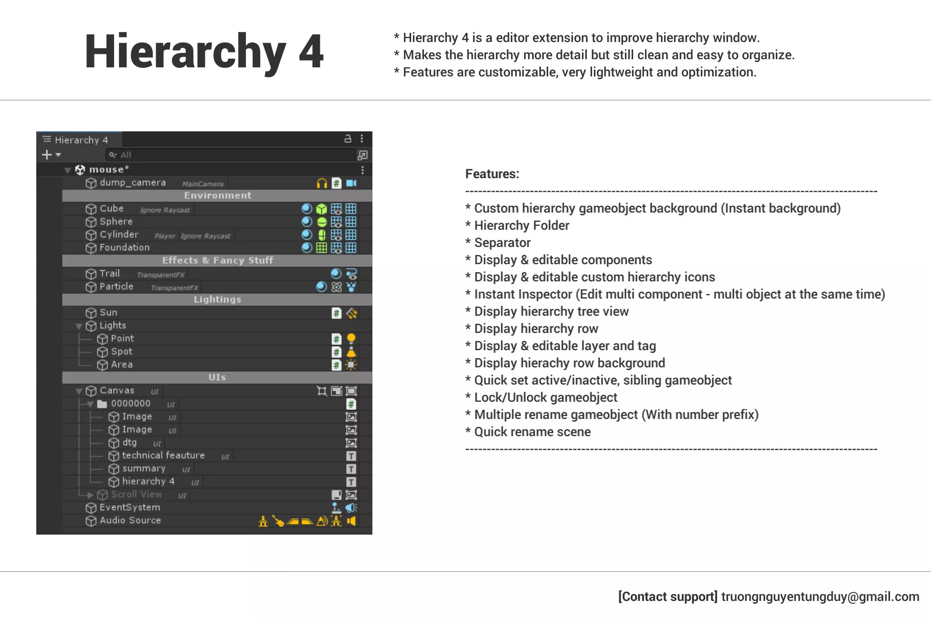Click the Quick rename scene feature line
This screenshot has width=931, height=621.
[x=528, y=432]
